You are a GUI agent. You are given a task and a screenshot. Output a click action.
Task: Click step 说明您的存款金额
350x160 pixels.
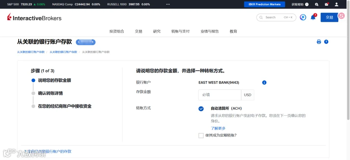[54, 80]
